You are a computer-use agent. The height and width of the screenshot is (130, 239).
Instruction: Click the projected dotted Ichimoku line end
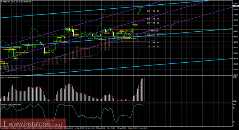point(179,19)
